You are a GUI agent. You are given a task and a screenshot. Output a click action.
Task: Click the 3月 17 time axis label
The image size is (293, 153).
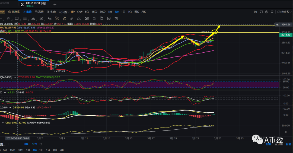click(x=151, y=138)
